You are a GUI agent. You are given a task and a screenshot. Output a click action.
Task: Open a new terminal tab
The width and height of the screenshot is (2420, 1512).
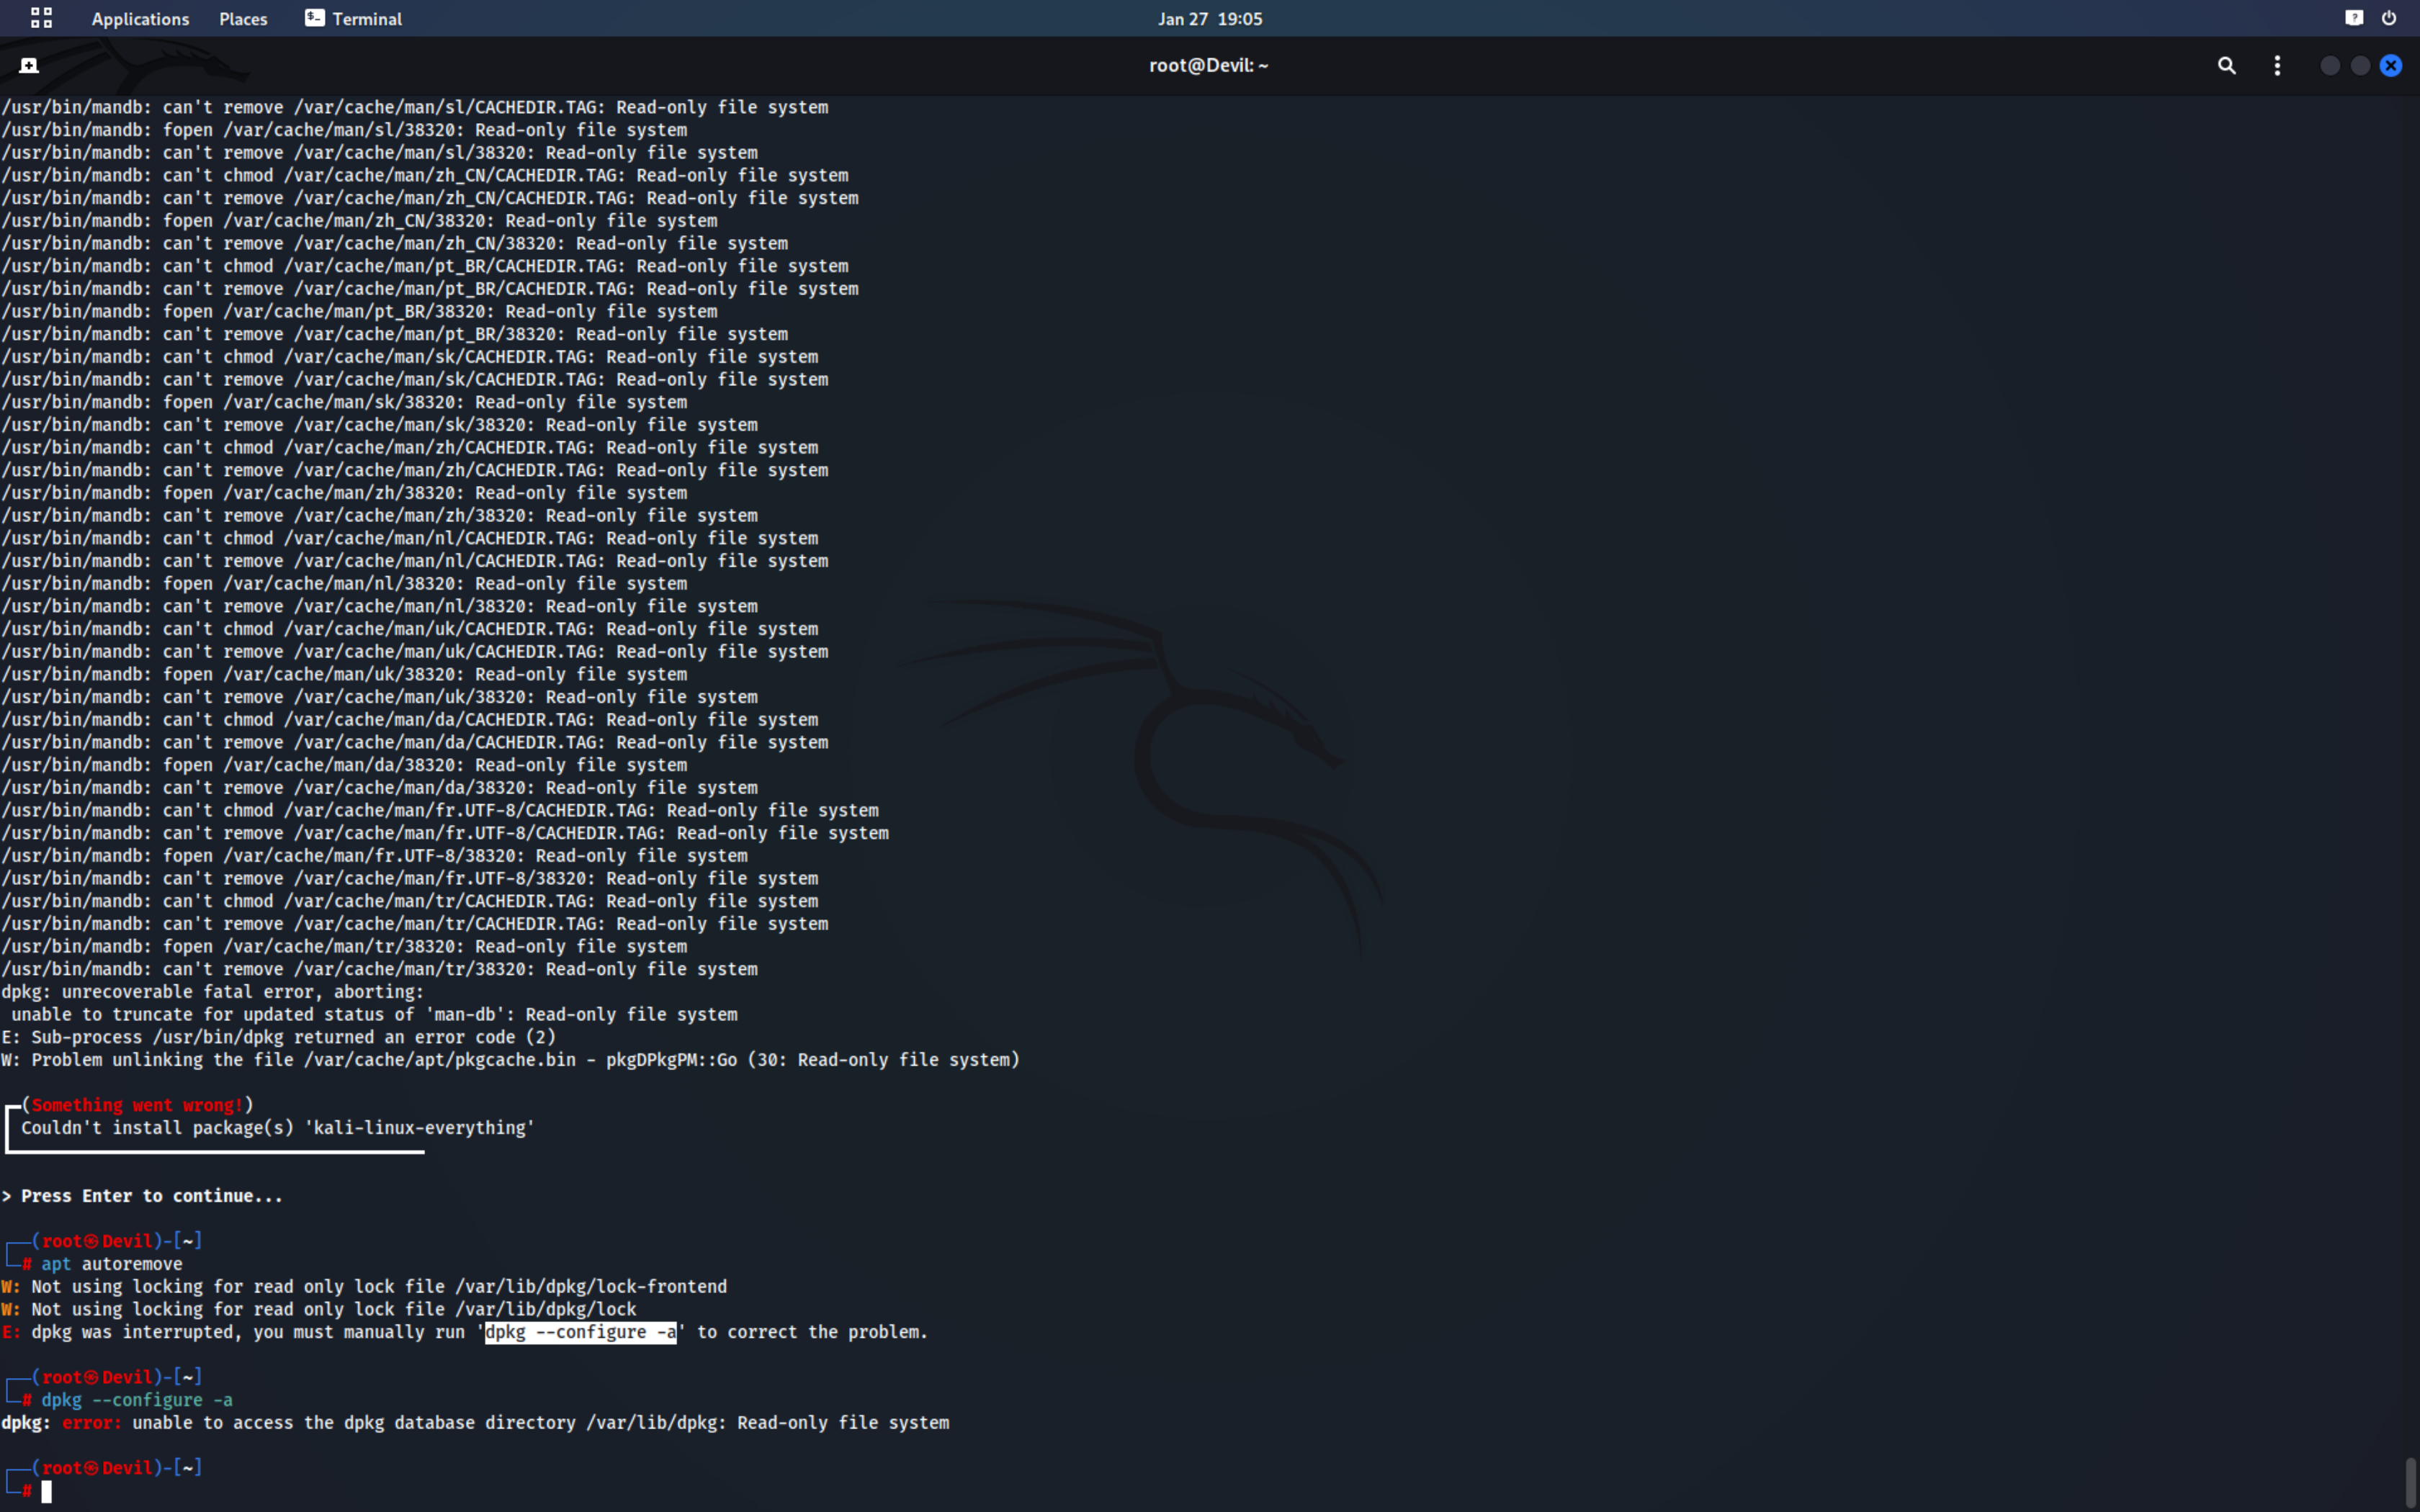[29, 66]
